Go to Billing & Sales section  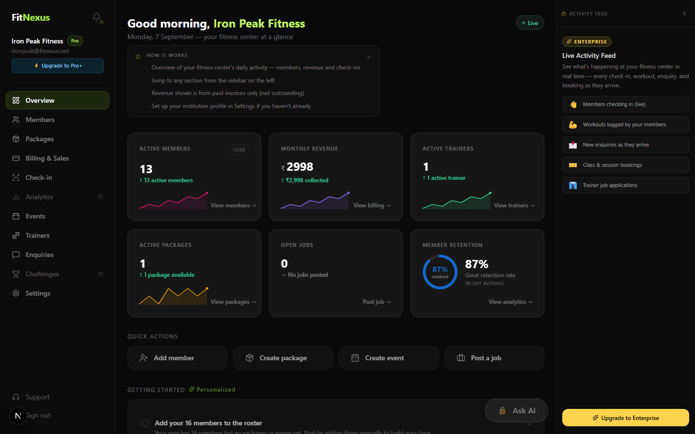click(x=57, y=158)
